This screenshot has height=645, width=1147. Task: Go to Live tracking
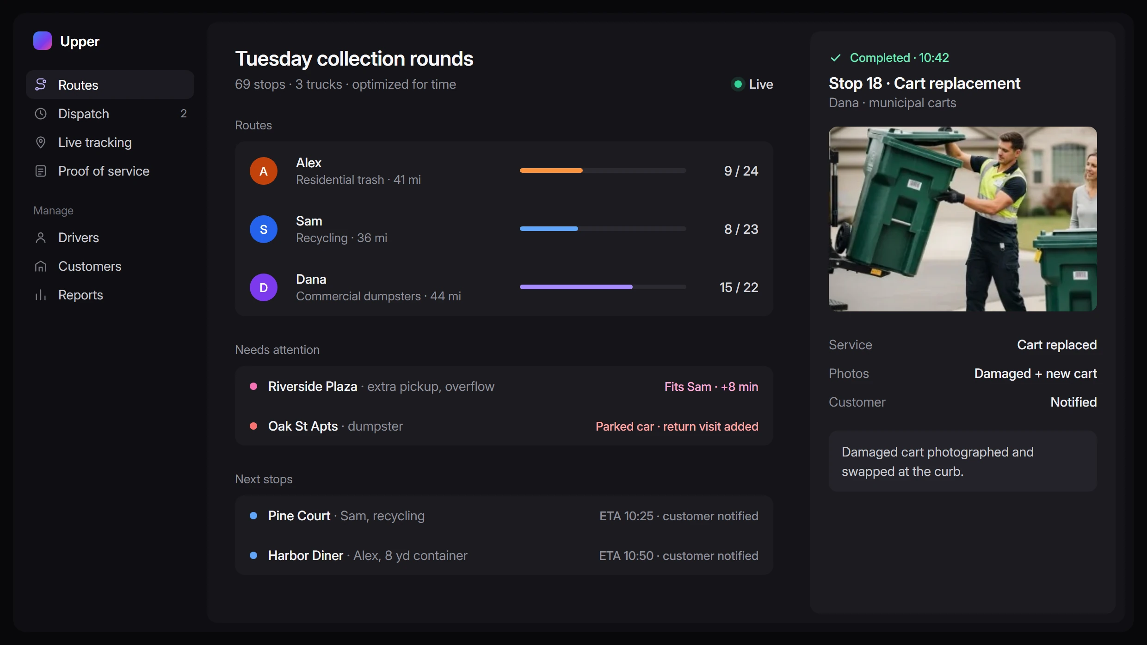click(x=110, y=142)
